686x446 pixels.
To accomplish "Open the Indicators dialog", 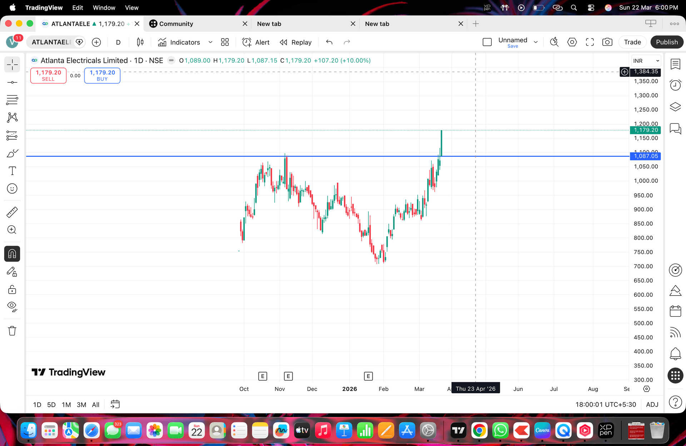I will click(x=179, y=42).
